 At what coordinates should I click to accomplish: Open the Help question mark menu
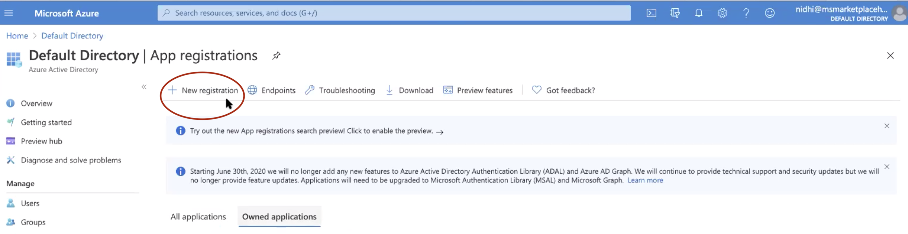pos(746,13)
